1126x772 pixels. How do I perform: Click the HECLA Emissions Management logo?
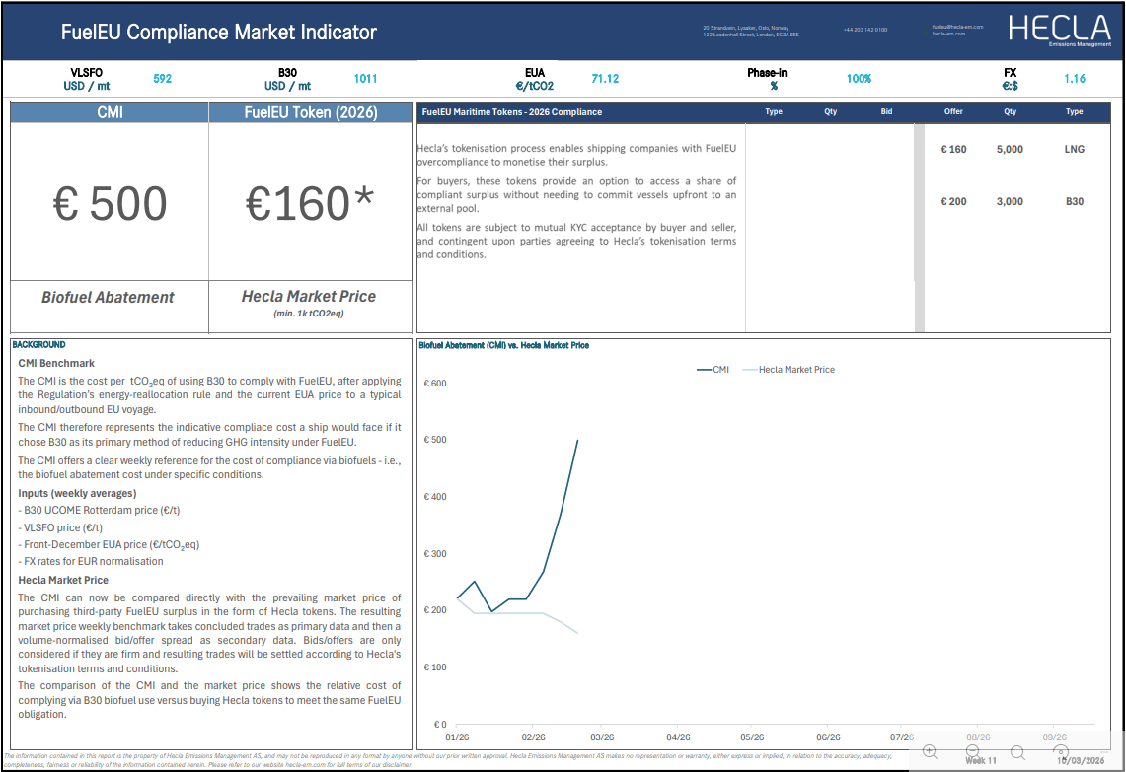click(x=1059, y=31)
